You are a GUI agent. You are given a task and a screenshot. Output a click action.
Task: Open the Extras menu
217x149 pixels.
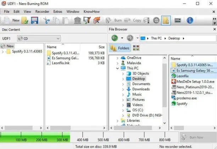(x=58, y=12)
